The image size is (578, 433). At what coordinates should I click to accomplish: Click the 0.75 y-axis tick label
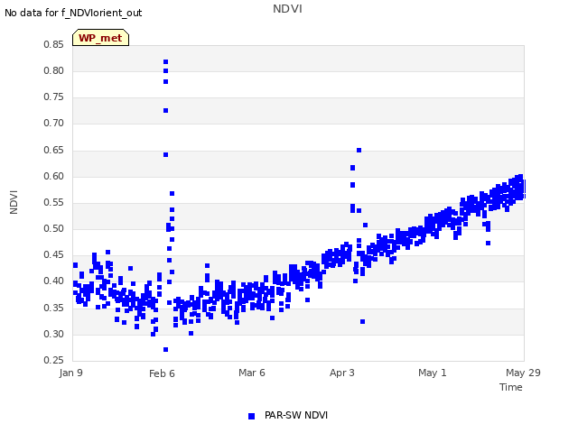(54, 97)
